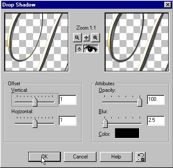
Task: Click the auto proof down-arrow icon
Action: 79,49
